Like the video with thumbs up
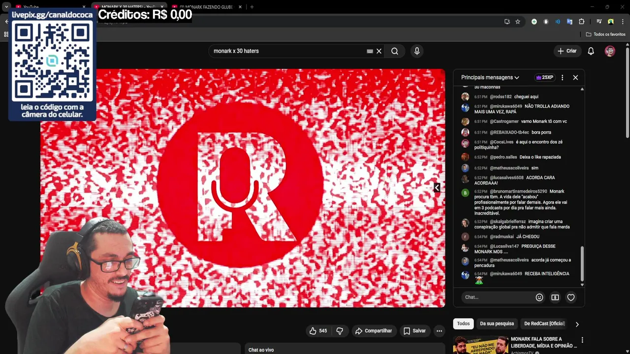 point(318,331)
